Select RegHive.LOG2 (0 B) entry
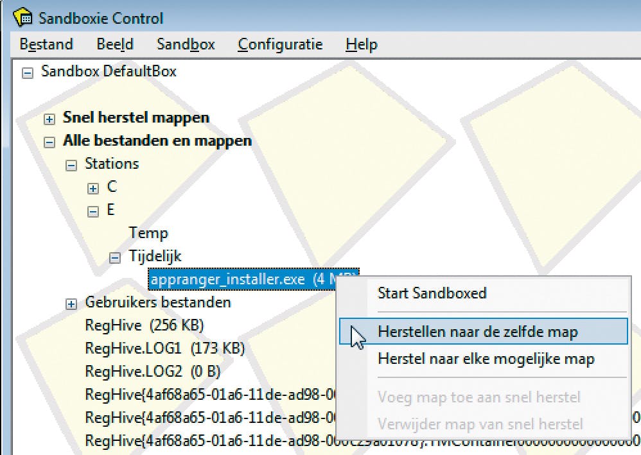641x455 pixels. pyautogui.click(x=152, y=372)
